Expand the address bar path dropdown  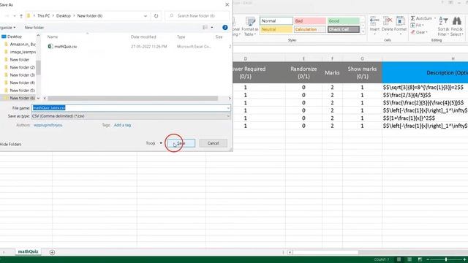coord(146,16)
